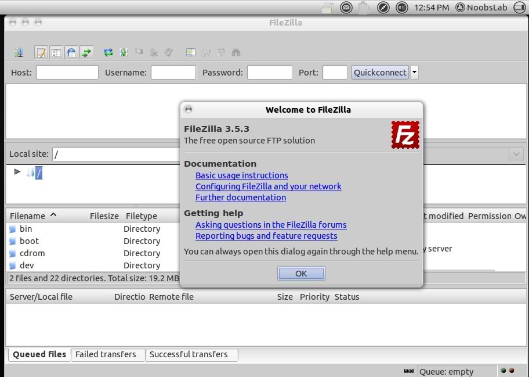Click the Port input field

[x=335, y=72]
